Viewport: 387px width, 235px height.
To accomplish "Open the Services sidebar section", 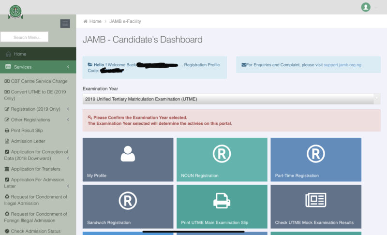I will (38, 67).
